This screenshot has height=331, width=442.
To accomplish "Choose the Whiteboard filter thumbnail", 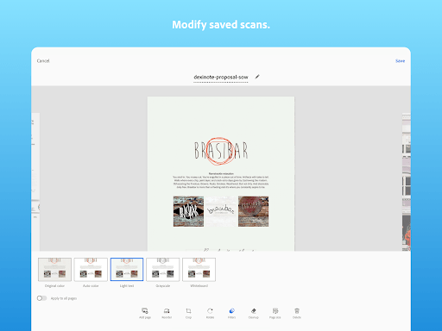I will (x=199, y=270).
